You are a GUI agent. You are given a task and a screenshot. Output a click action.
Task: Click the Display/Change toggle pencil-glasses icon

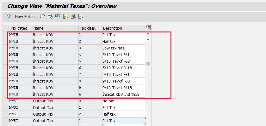pyautogui.click(x=9, y=16)
